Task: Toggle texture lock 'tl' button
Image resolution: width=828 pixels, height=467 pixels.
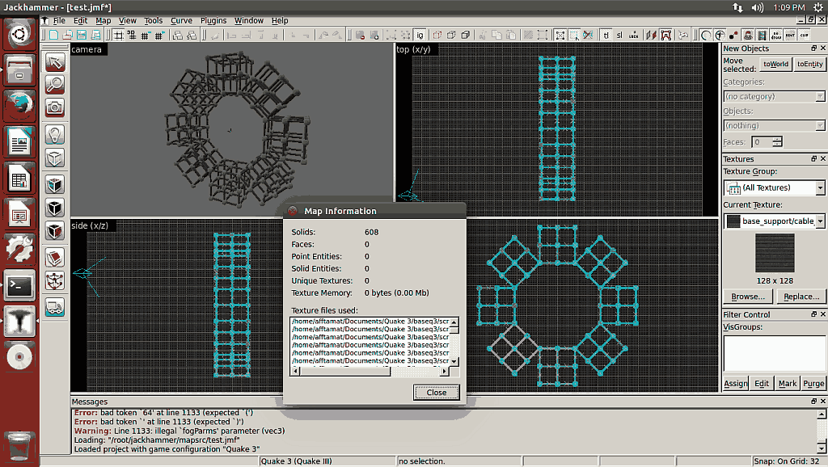Action: point(606,35)
